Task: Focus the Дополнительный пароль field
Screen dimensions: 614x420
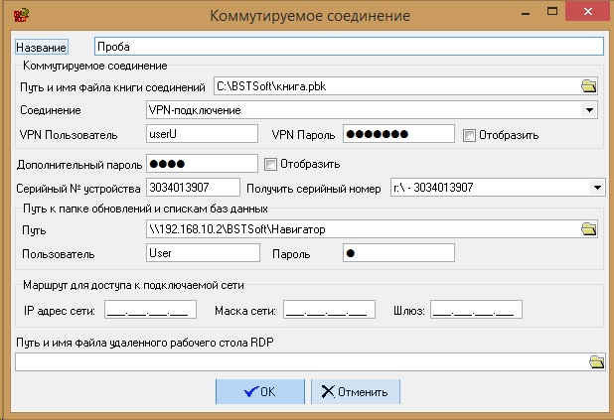Action: click(202, 163)
